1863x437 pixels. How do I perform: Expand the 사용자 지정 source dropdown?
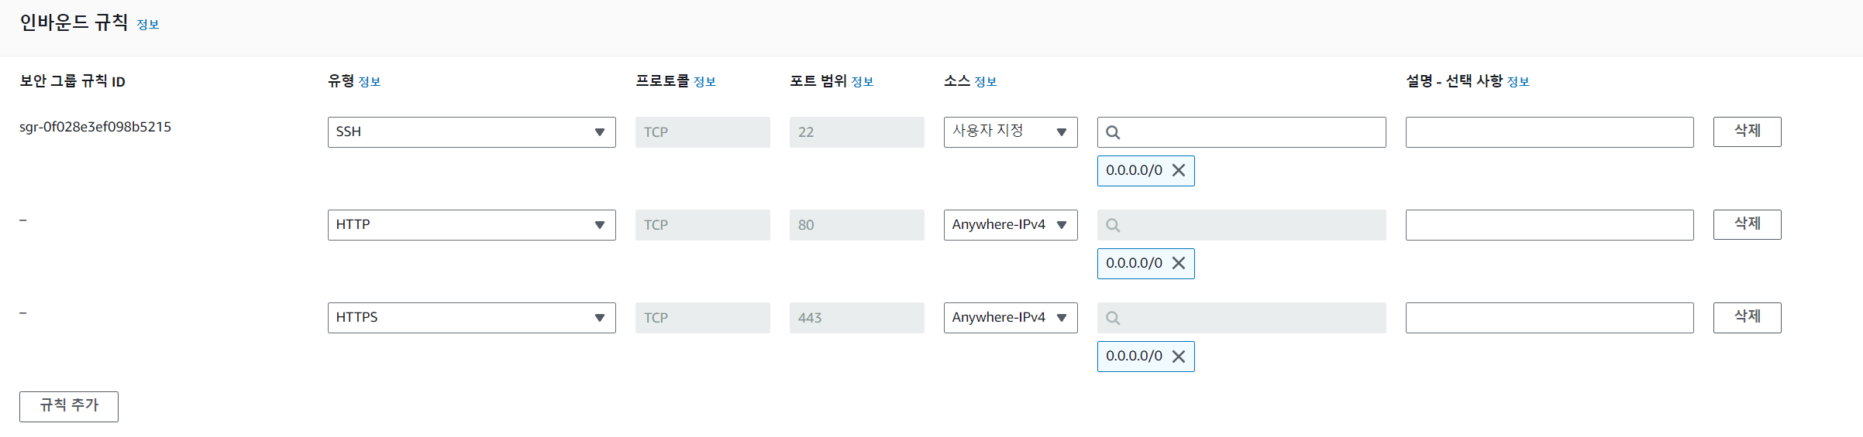tap(1010, 132)
